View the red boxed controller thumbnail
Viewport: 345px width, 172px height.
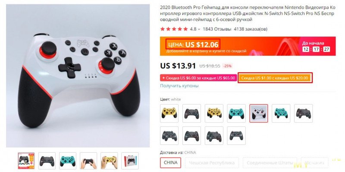tap(130, 161)
